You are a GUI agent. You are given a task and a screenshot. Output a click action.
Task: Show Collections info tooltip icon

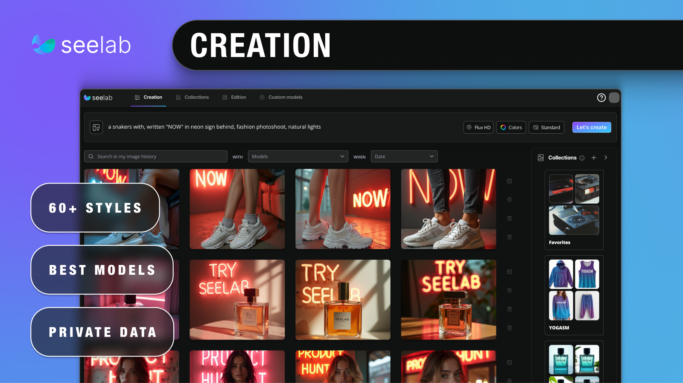pyautogui.click(x=582, y=158)
